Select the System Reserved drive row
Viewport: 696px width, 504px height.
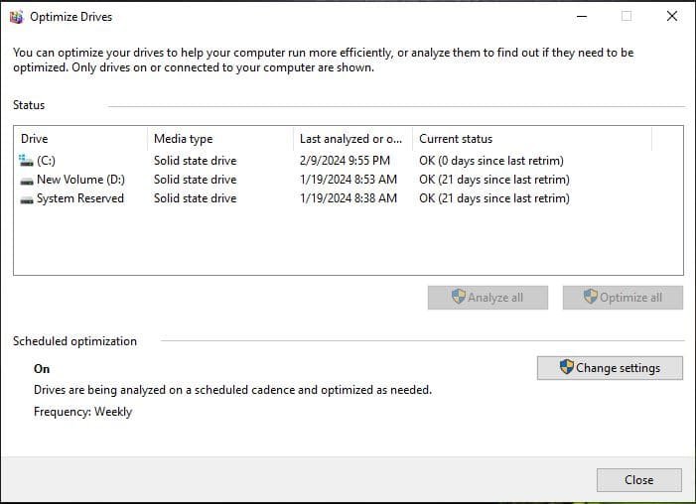pos(79,198)
